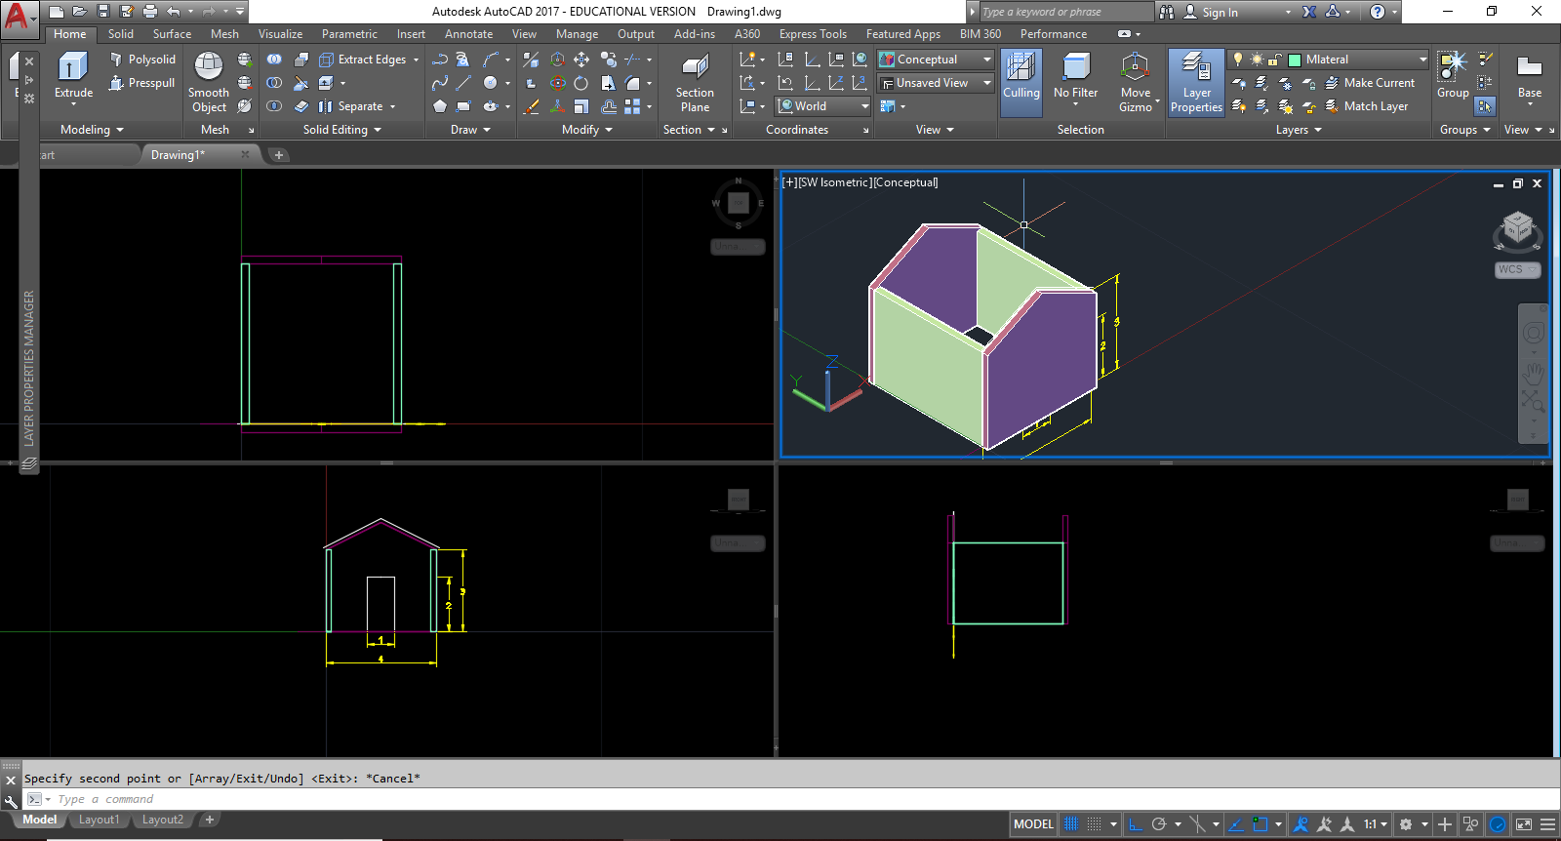Viewport: 1561px width, 841px height.
Task: Click the Polysolid tool
Action: (142, 60)
